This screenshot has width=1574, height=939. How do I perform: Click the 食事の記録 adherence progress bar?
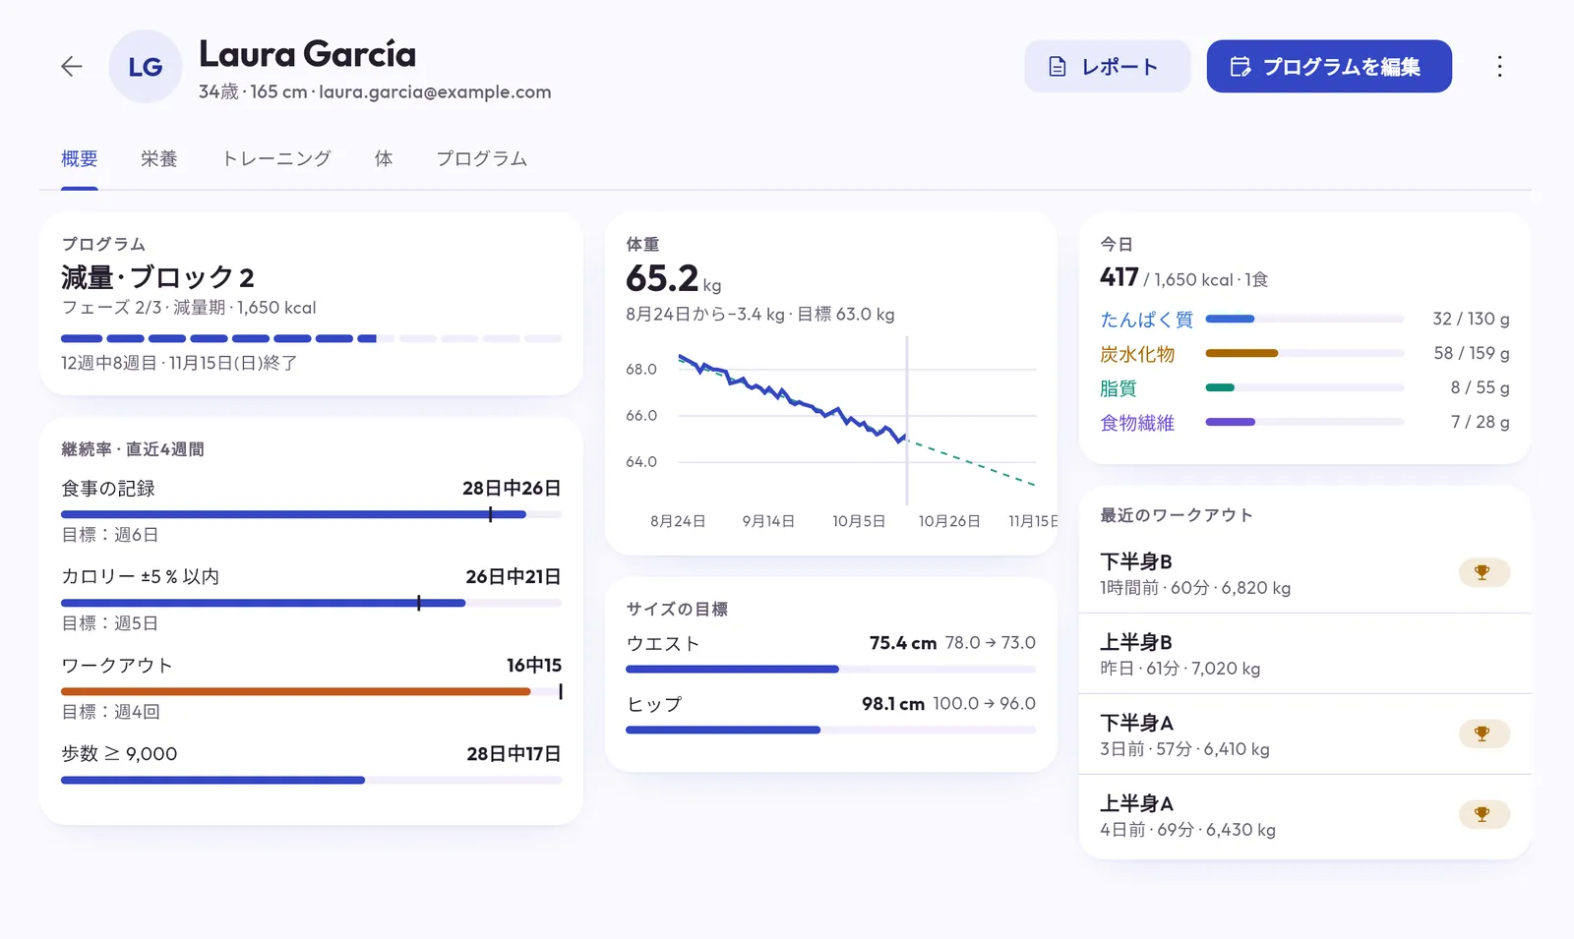click(311, 514)
